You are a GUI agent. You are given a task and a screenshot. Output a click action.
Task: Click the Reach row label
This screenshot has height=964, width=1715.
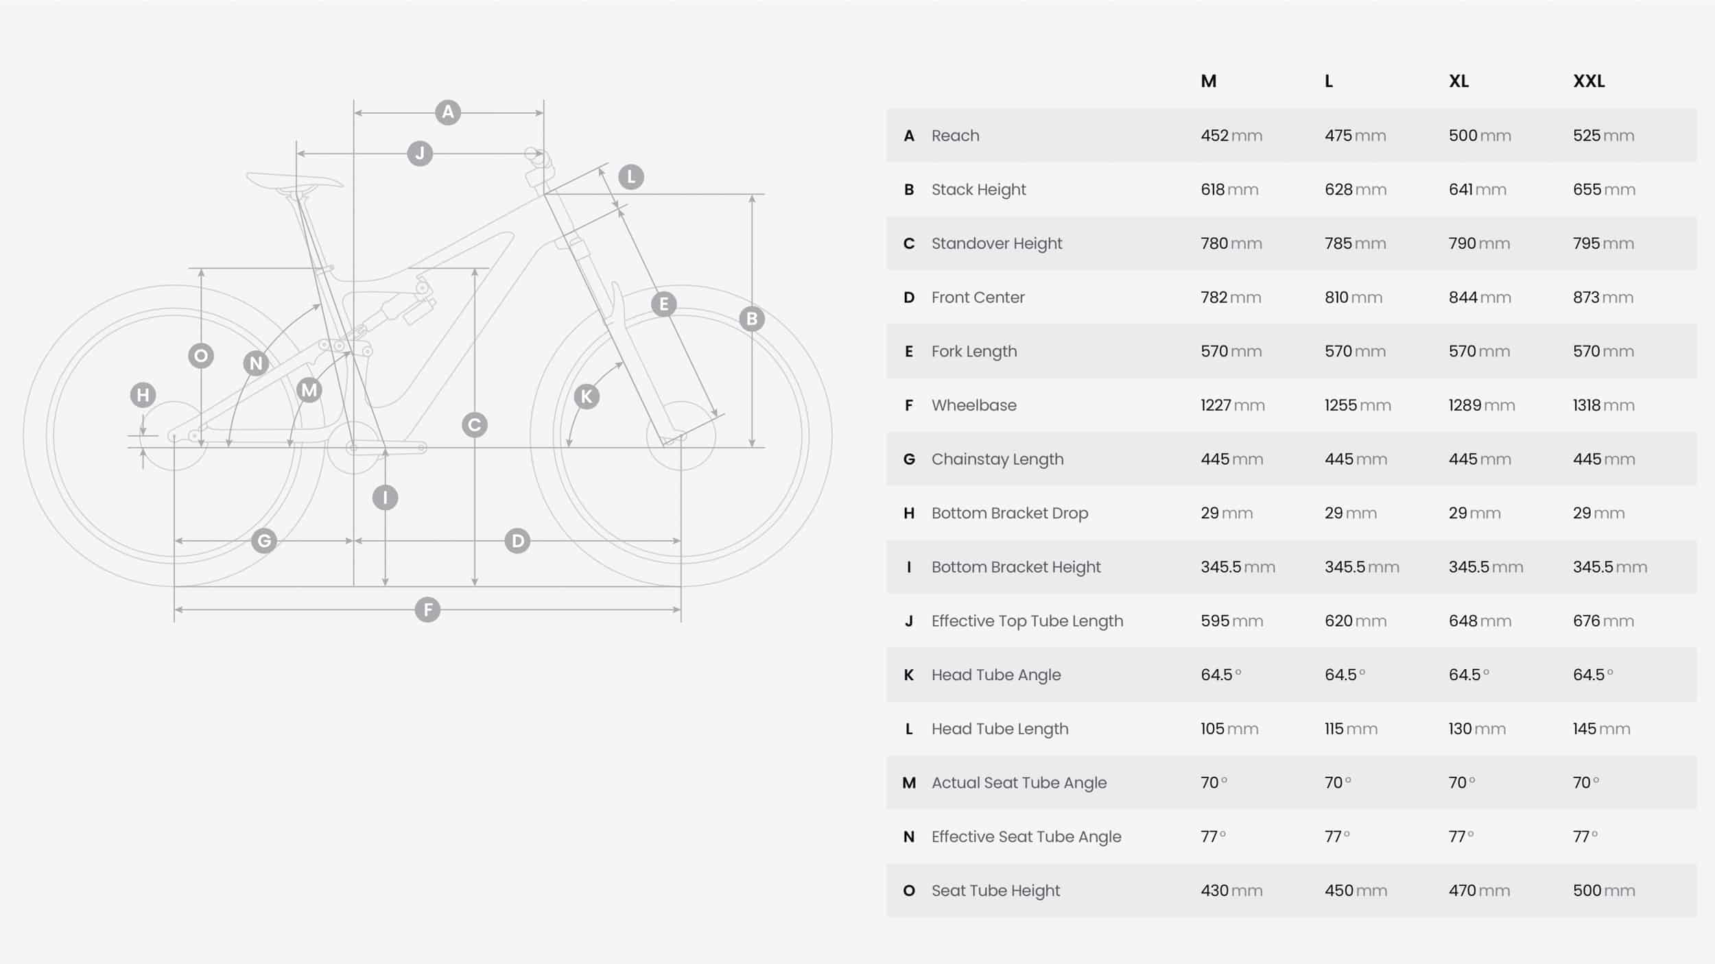tap(955, 136)
